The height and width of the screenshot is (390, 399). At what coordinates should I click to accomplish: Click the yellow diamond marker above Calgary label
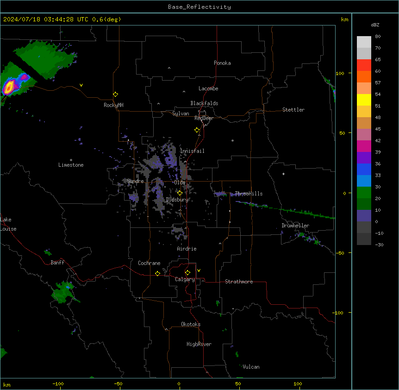[187, 273]
